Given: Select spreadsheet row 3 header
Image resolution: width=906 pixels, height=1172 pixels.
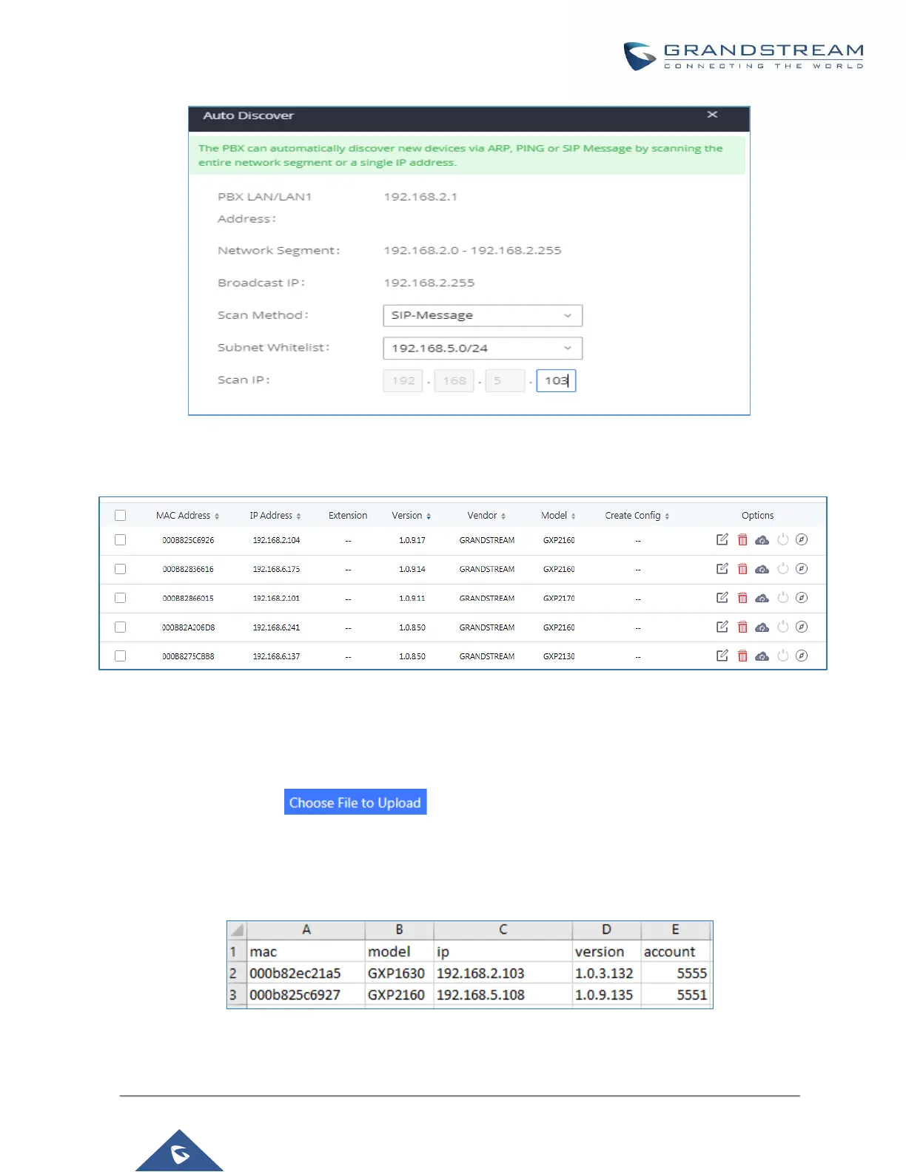Looking at the screenshot, I should (x=237, y=994).
